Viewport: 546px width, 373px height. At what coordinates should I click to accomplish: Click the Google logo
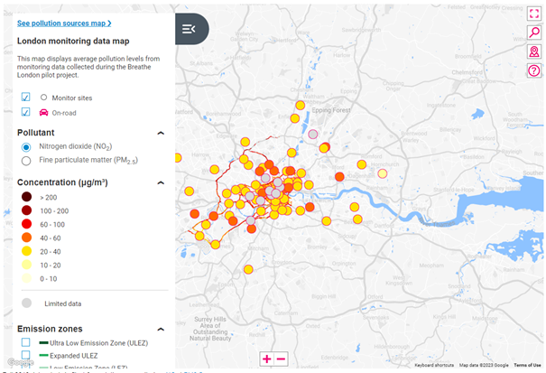[x=20, y=362]
